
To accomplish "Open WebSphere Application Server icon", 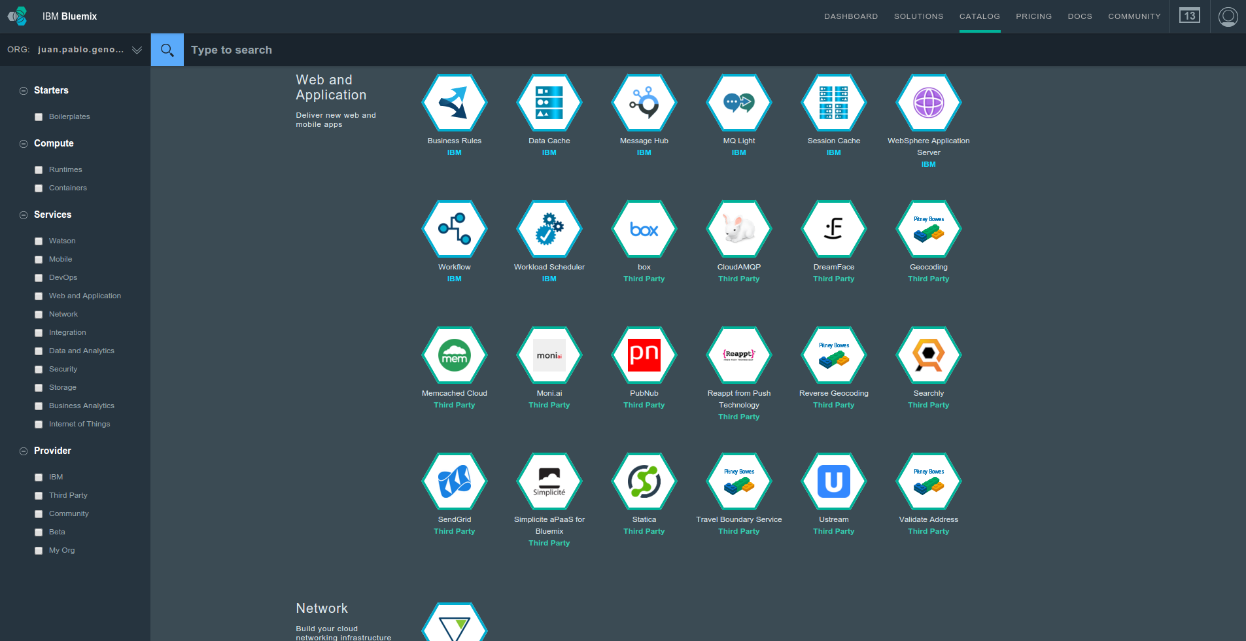I will [x=929, y=103].
